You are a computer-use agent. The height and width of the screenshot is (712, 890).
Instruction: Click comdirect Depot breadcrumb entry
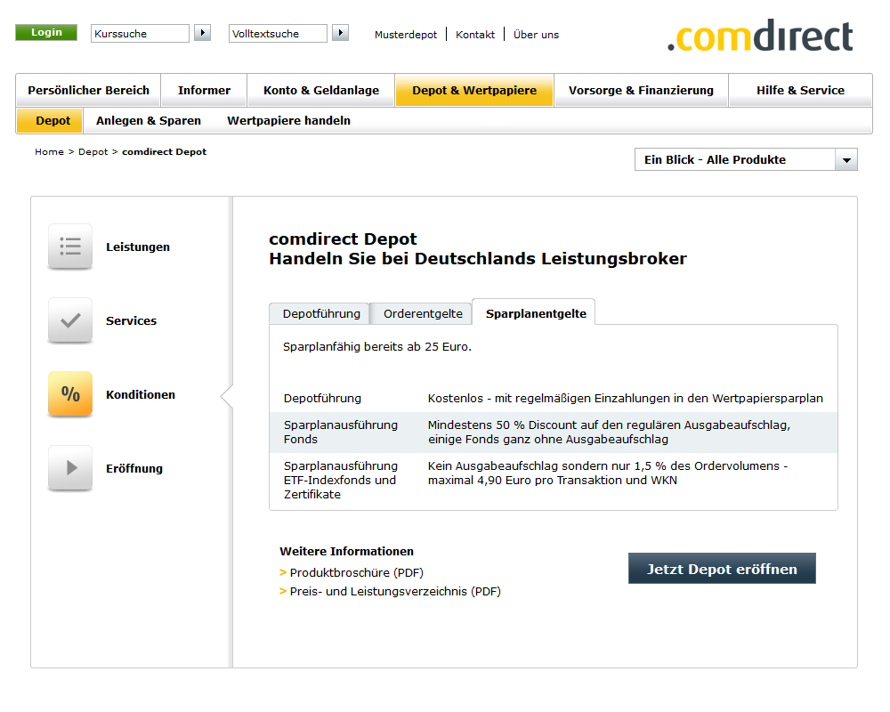(164, 151)
